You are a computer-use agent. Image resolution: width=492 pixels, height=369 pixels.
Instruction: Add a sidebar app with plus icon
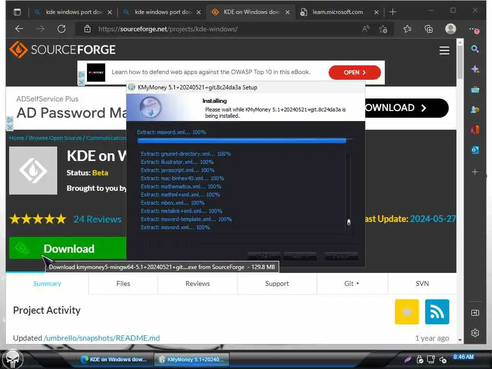[x=475, y=172]
